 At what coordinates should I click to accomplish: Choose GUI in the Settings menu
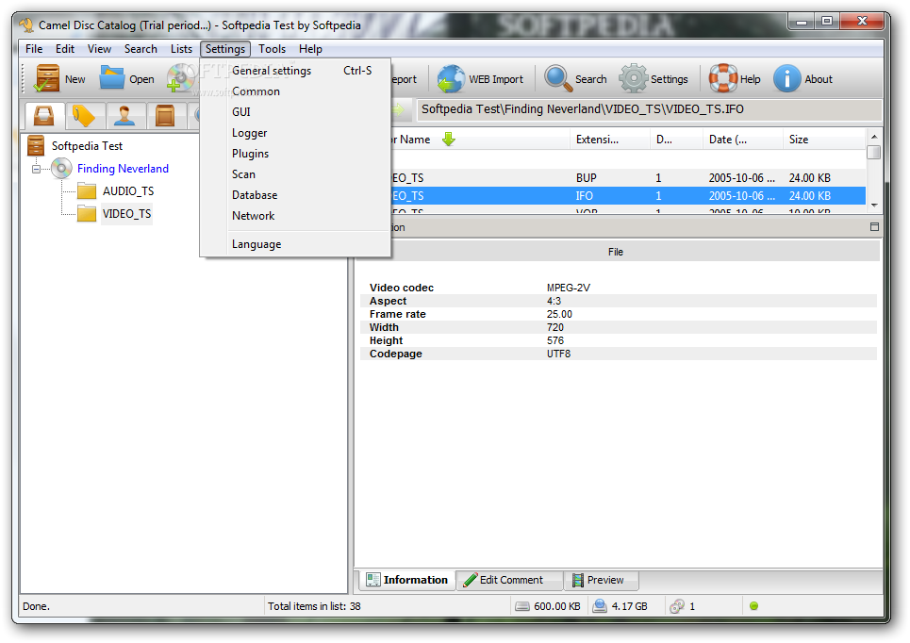[295, 112]
